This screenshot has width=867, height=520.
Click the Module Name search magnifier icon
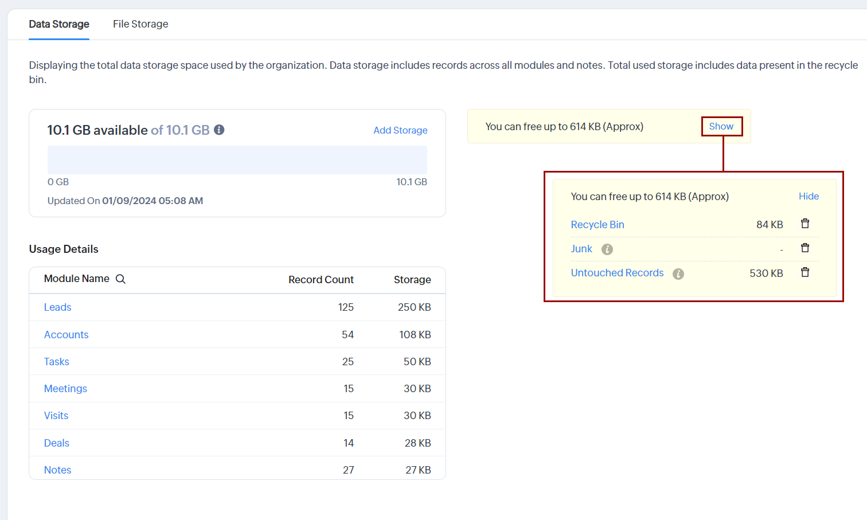click(x=120, y=279)
